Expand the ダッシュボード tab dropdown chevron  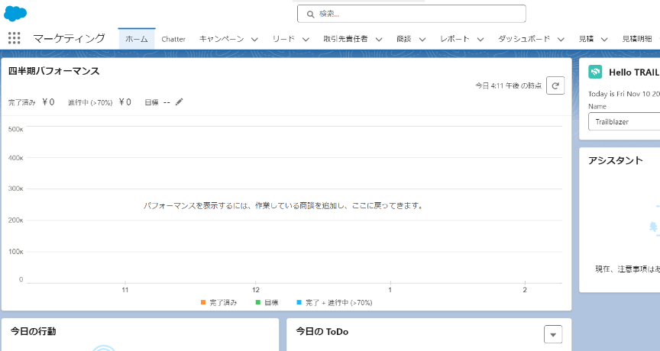tap(561, 40)
